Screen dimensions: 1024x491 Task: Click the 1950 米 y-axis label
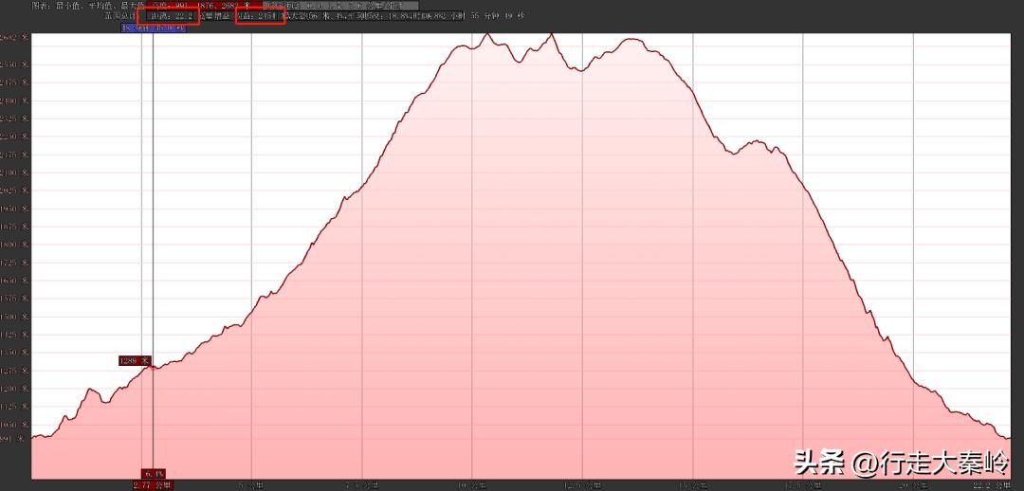coord(15,209)
